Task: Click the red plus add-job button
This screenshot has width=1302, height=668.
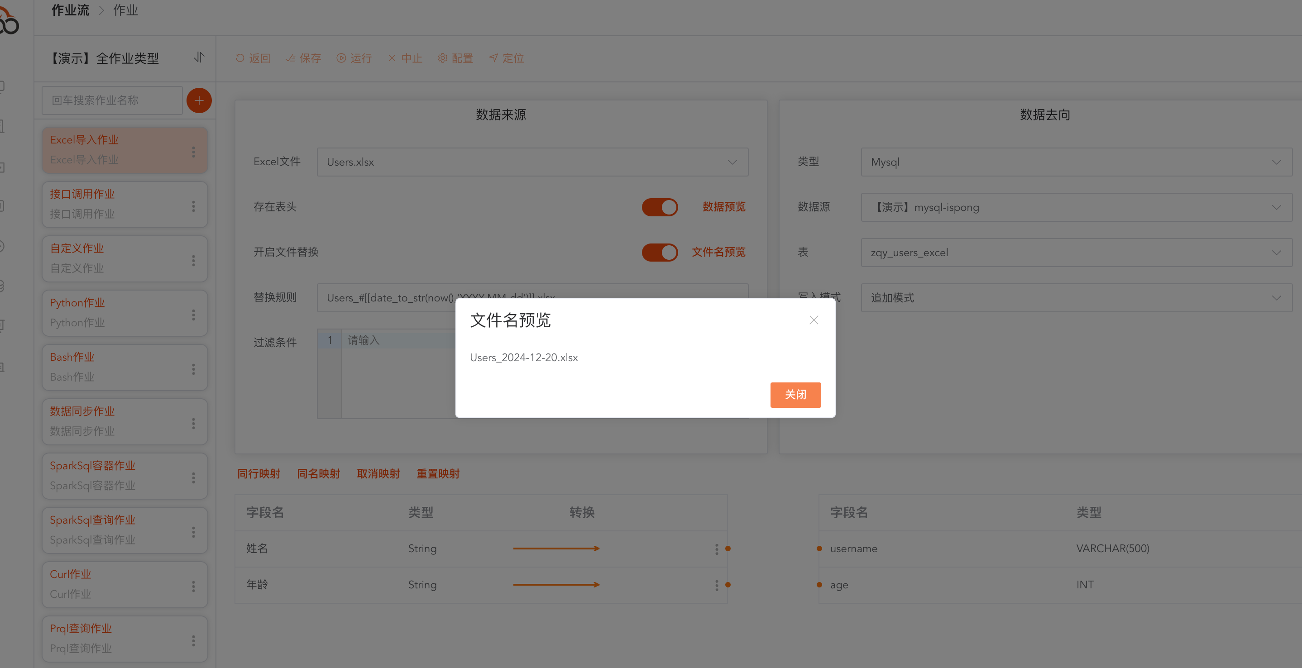Action: click(x=199, y=100)
